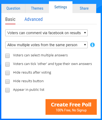
Task: Click the 'Hide results after voting' label
Action: click(32, 73)
